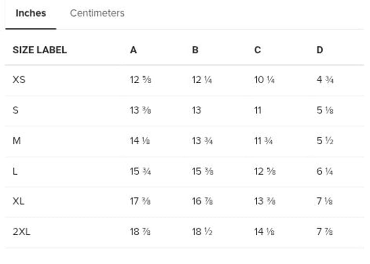Switch to the Inches tab
Viewport: 370px width, 264px height.
point(31,13)
